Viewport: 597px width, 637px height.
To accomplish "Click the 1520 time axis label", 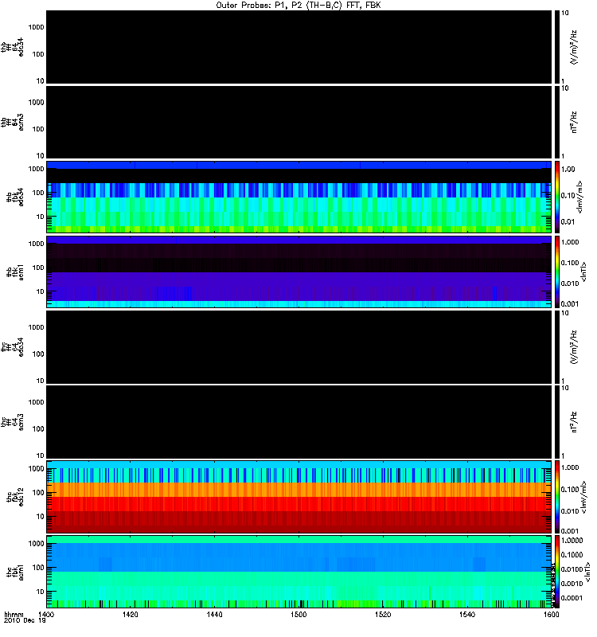I will (383, 614).
